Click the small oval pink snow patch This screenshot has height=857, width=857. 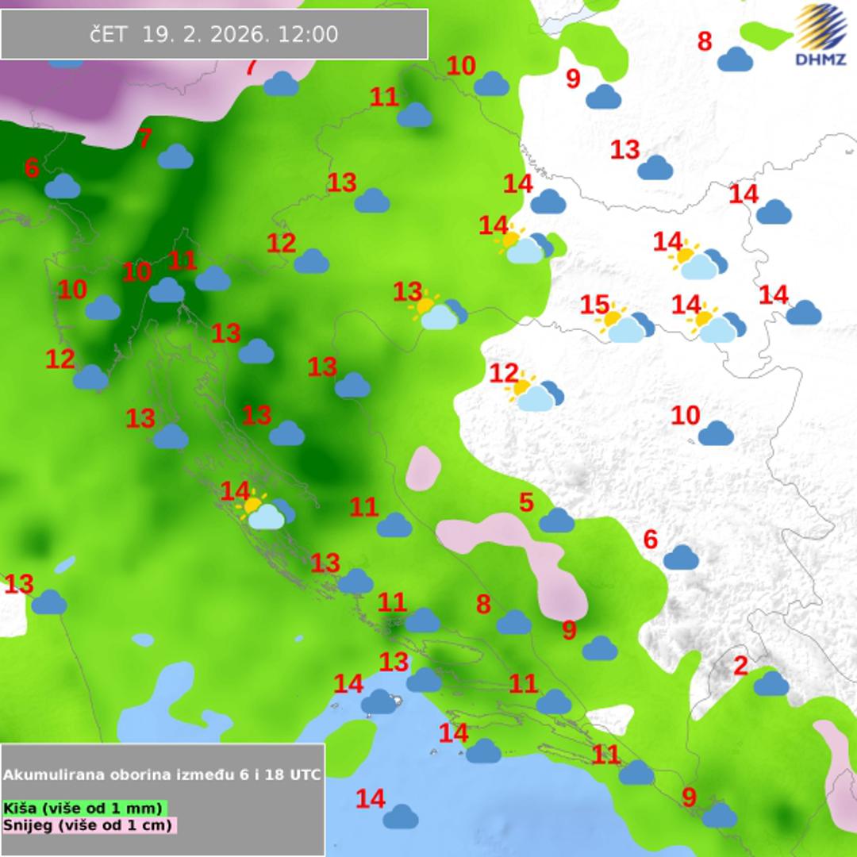423,467
